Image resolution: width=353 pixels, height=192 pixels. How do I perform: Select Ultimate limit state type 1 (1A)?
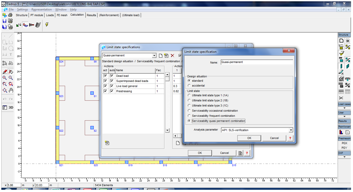[x=189, y=95]
